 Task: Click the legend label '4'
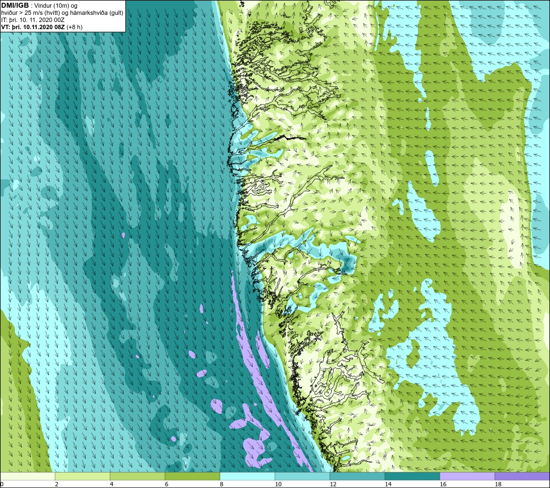click(112, 484)
